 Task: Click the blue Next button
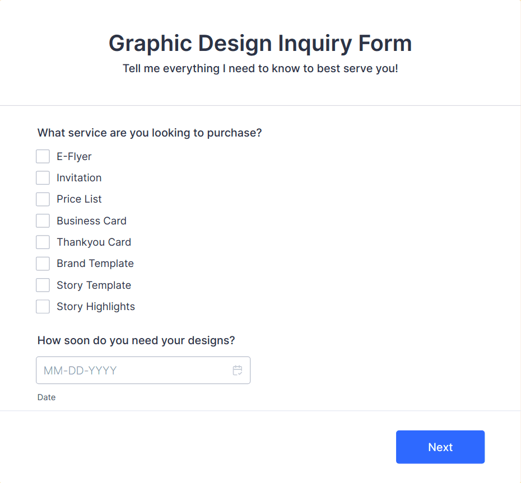pyautogui.click(x=440, y=447)
